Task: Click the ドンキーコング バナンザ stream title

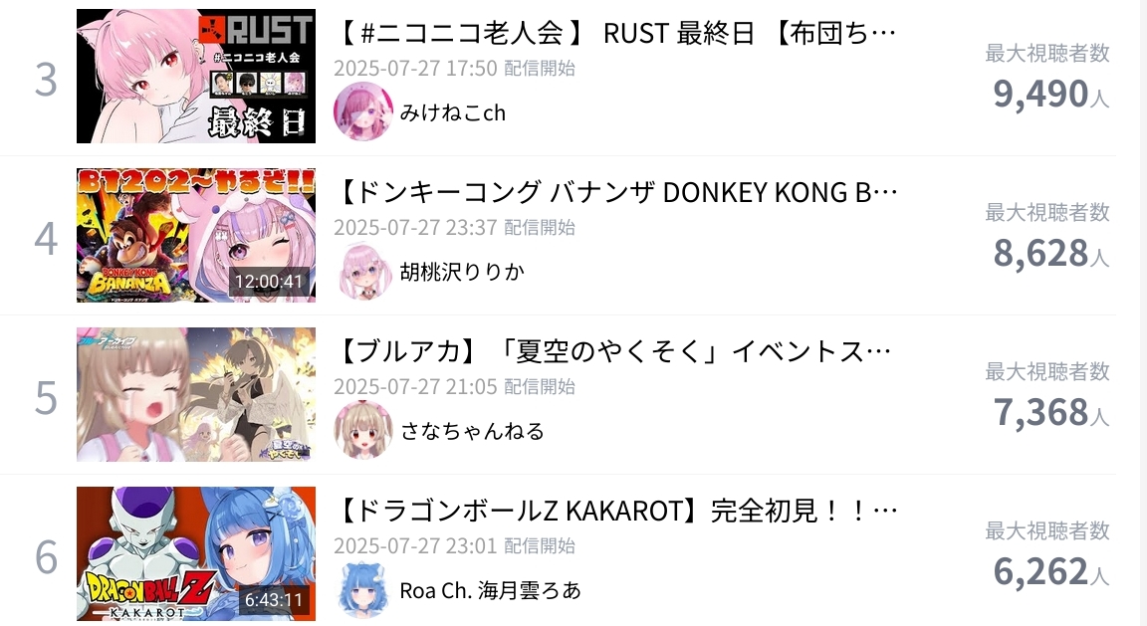Action: tap(616, 192)
